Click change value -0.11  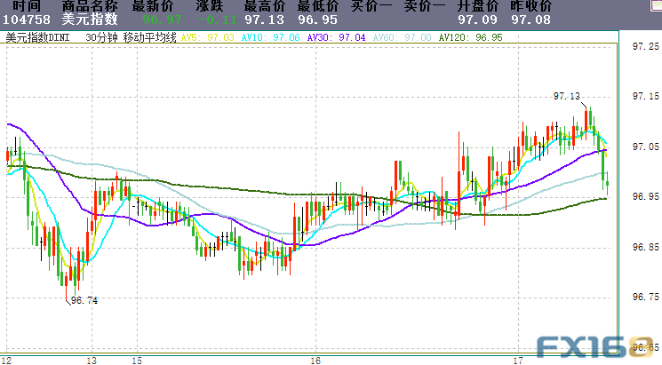217,20
